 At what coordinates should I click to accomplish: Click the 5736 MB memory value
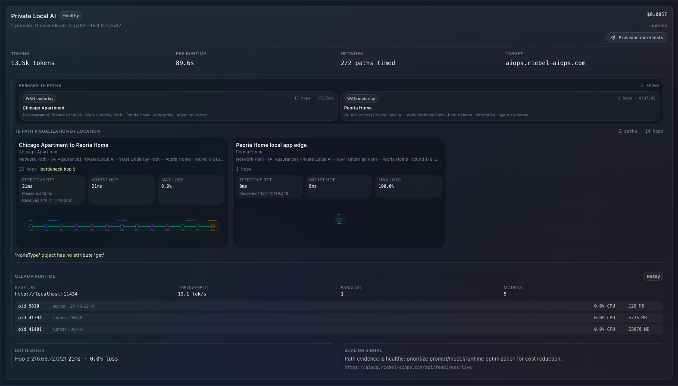click(x=637, y=318)
